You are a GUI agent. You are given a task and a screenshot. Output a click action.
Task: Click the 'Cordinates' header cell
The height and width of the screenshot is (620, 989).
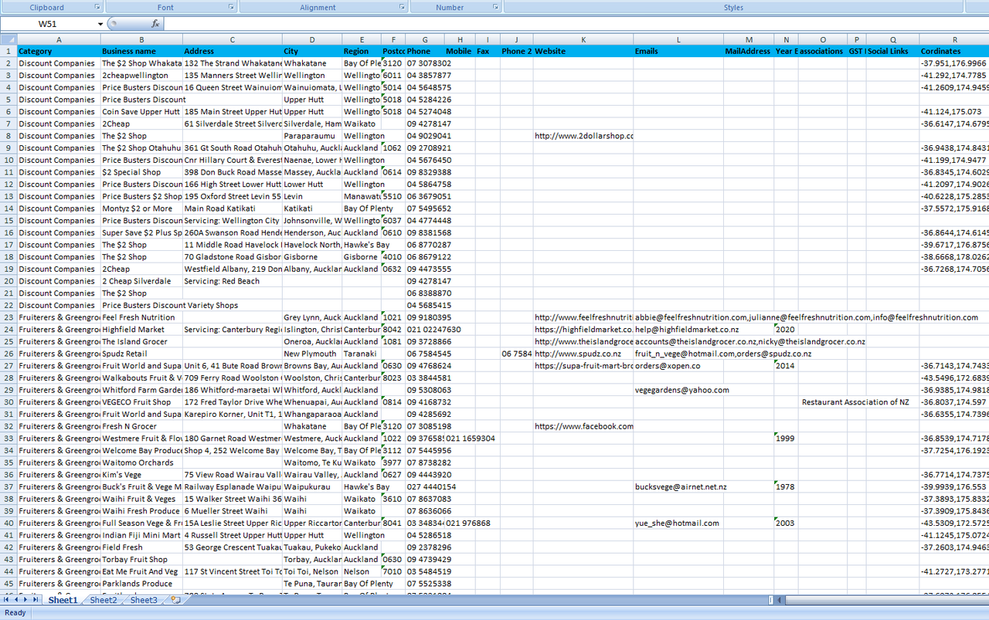[x=954, y=51]
